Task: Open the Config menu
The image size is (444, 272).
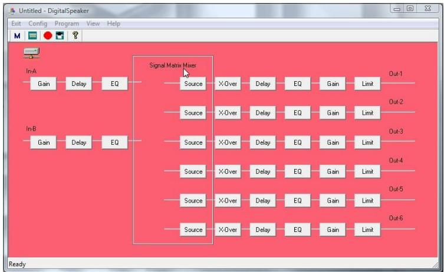Action: click(x=38, y=24)
